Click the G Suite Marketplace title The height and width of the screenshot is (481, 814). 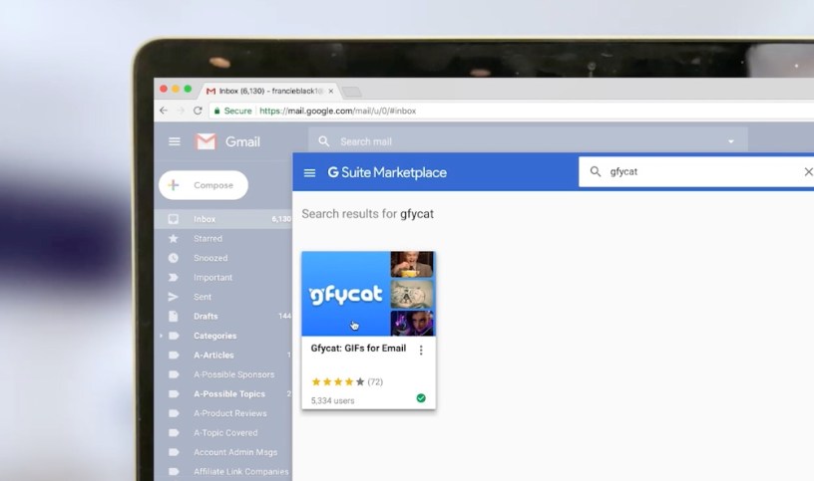387,172
